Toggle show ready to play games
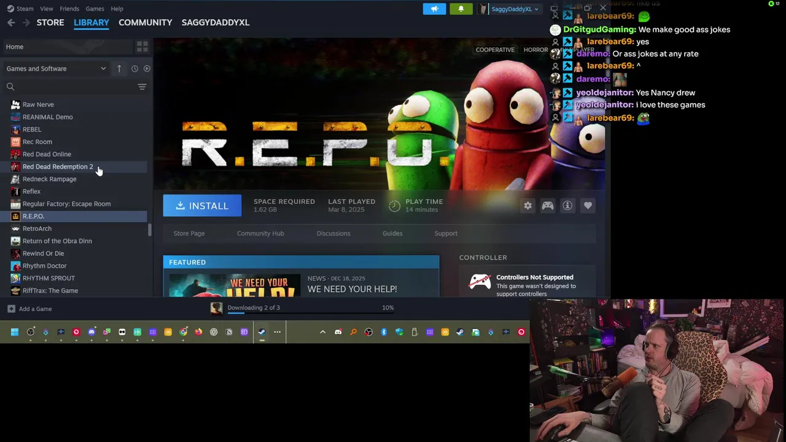The height and width of the screenshot is (442, 786). tap(147, 69)
